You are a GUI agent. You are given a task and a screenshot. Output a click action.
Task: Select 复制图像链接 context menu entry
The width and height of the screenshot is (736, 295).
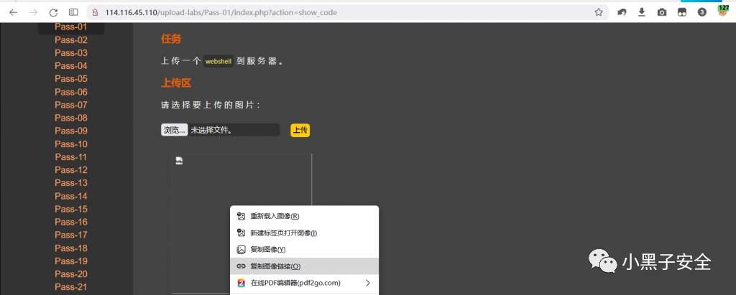[x=275, y=266]
